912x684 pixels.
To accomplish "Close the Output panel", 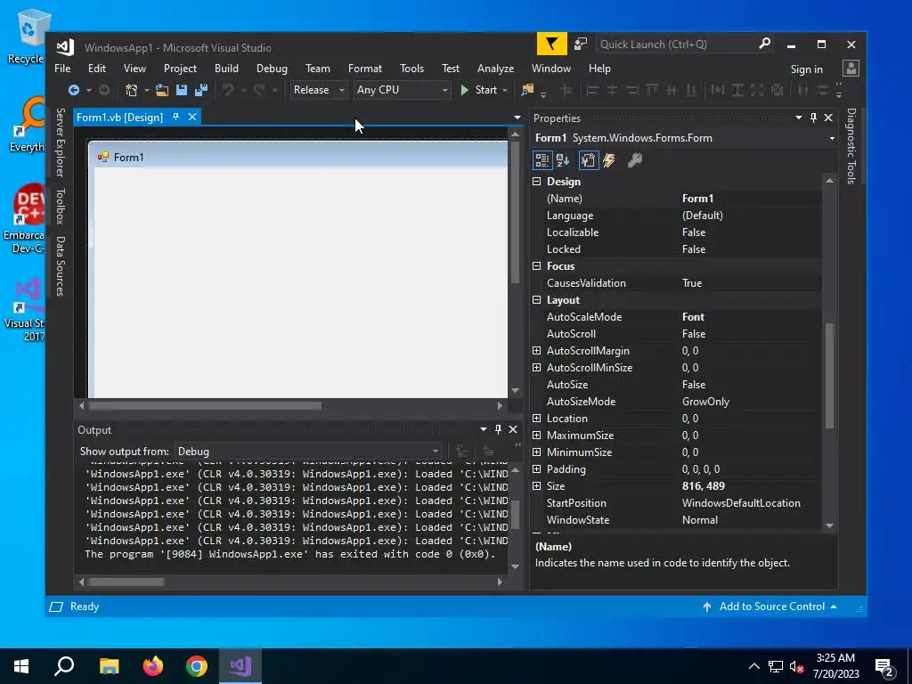I will coord(513,429).
